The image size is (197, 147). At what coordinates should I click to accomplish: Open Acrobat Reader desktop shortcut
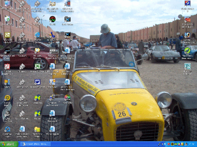tap(7, 67)
